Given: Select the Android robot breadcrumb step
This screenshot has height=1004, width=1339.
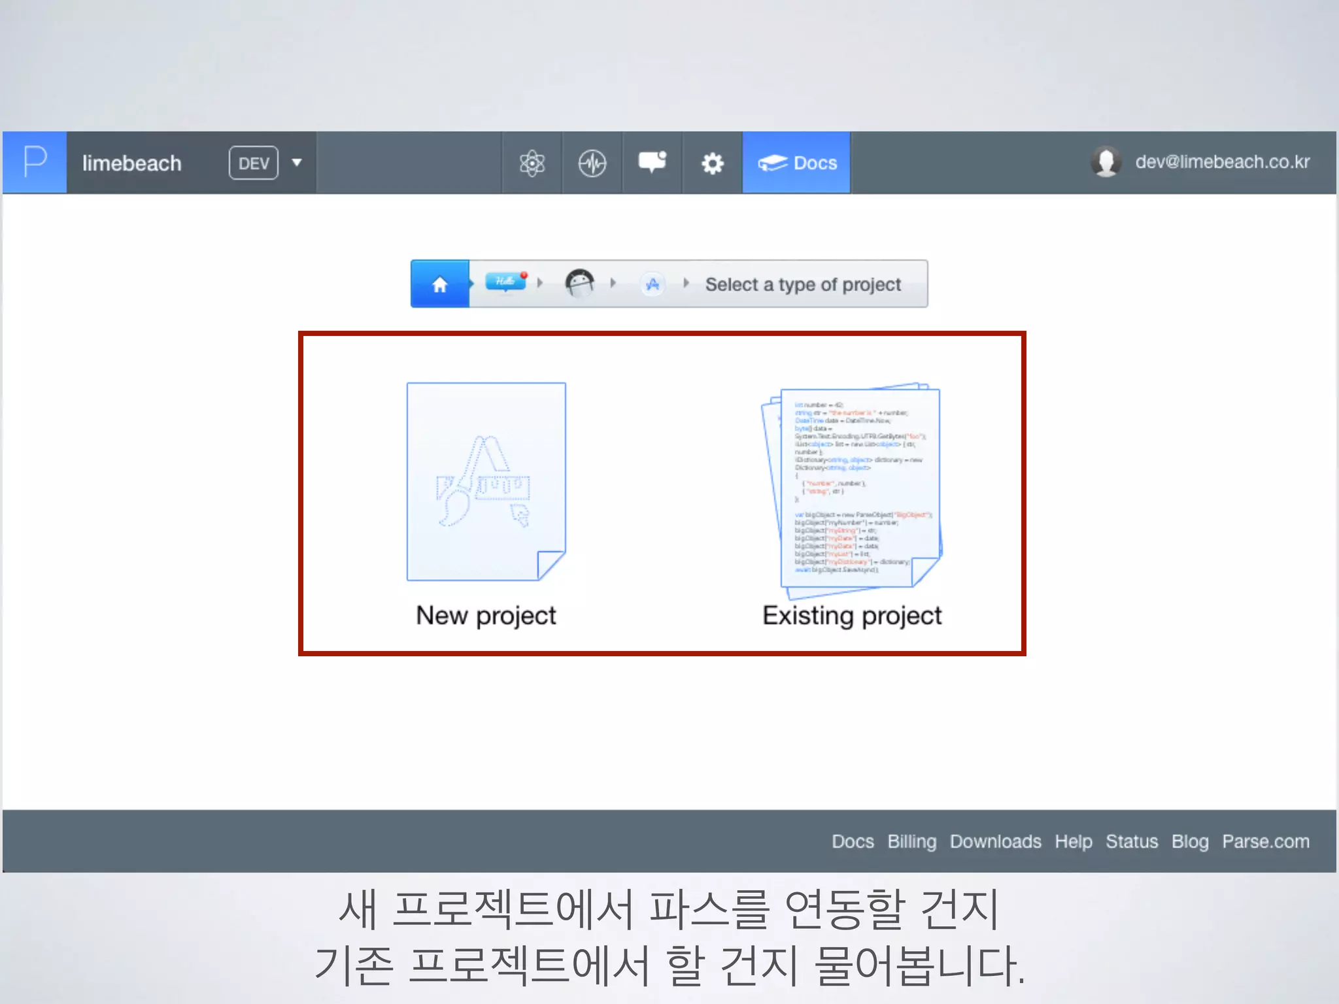Looking at the screenshot, I should 580,283.
